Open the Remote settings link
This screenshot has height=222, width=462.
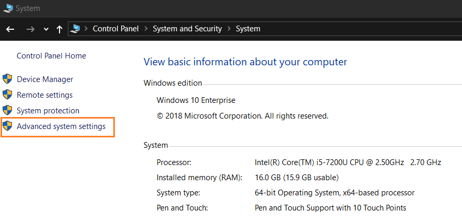pos(44,95)
